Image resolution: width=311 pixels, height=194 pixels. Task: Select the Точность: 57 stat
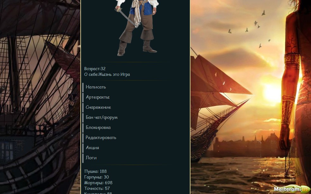[97, 188]
